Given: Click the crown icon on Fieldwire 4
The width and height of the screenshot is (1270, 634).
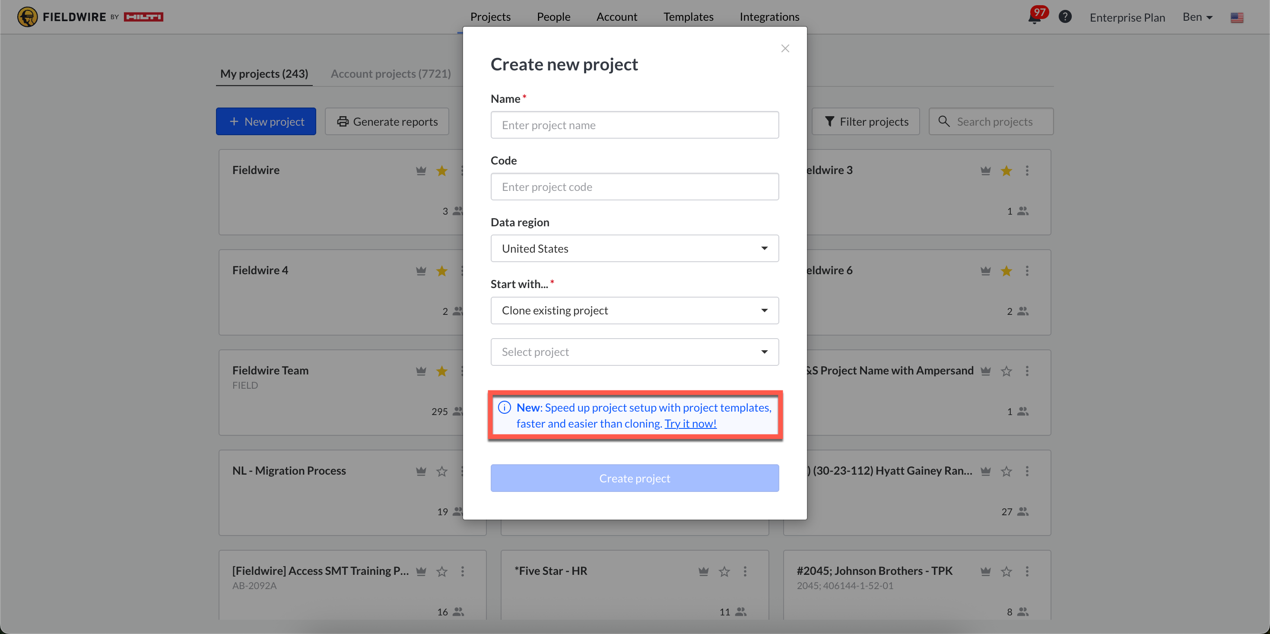Looking at the screenshot, I should point(421,271).
